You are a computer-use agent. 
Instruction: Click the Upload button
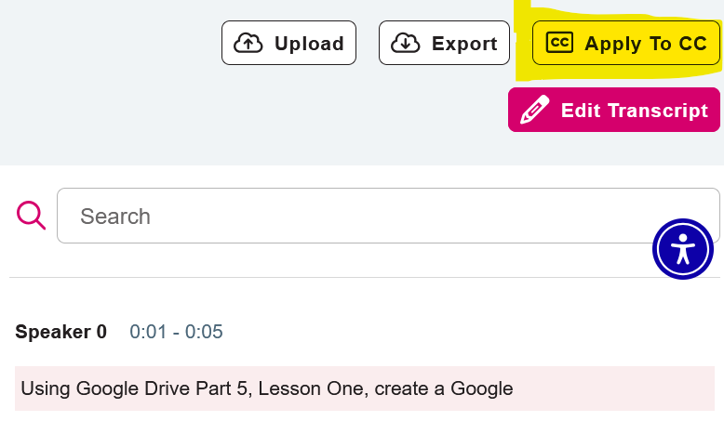pos(288,43)
